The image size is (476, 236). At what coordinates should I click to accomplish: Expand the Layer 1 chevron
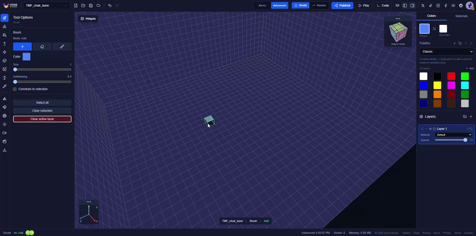coord(426,129)
